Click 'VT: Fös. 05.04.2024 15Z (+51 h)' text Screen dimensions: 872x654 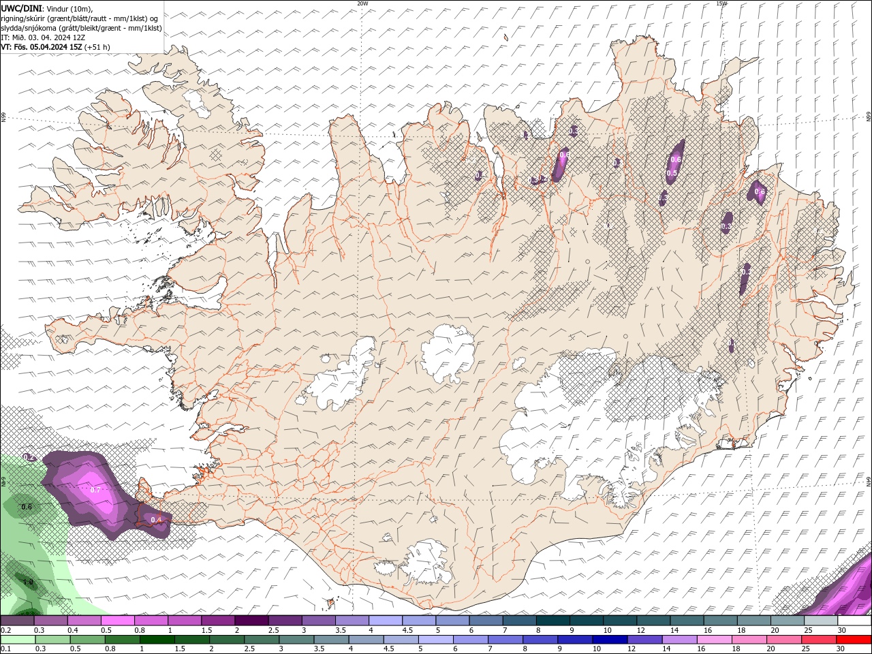(55, 47)
